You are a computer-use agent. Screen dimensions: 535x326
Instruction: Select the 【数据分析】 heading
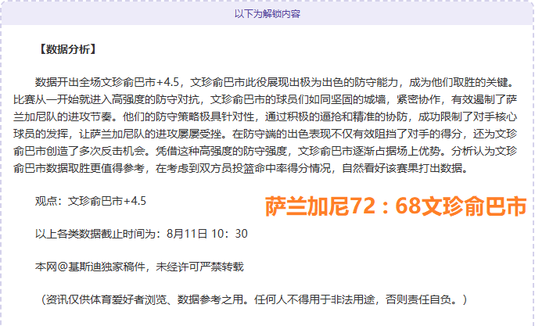[x=67, y=49]
